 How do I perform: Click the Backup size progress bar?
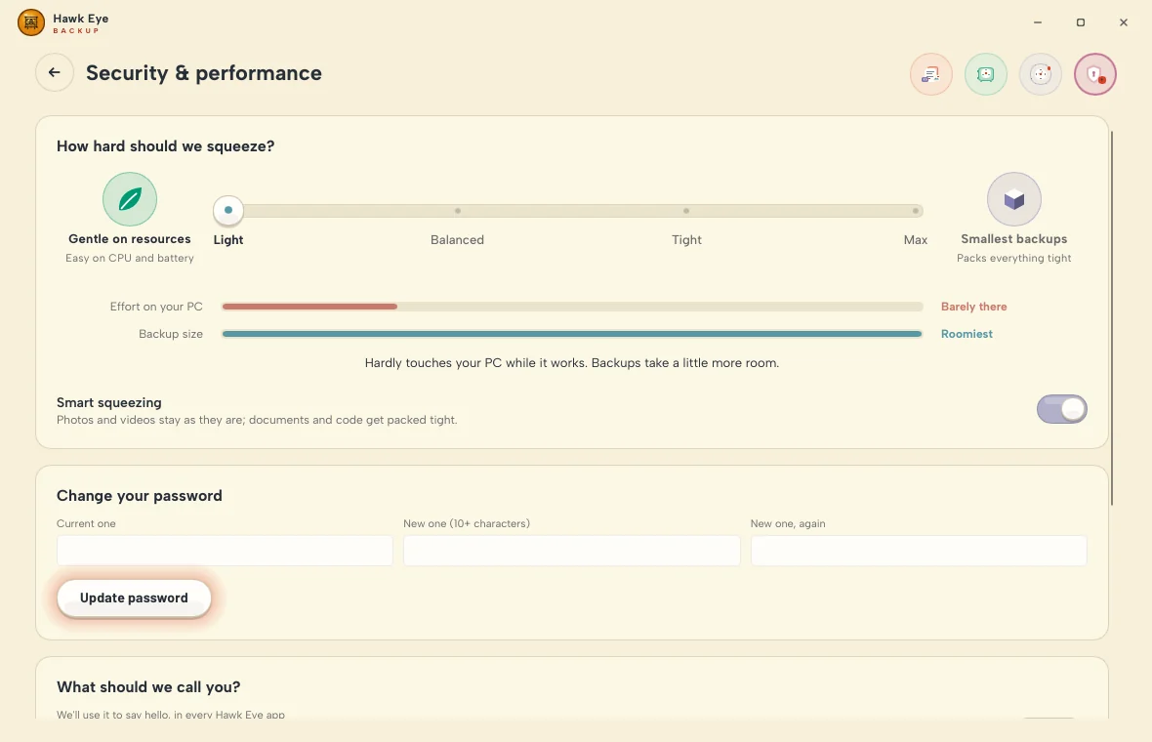(572, 334)
